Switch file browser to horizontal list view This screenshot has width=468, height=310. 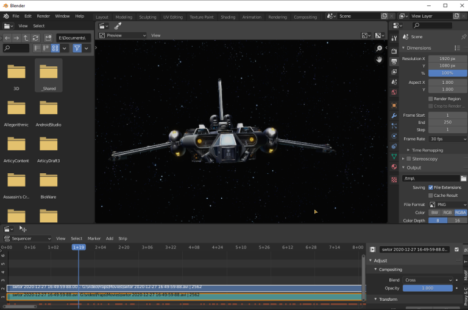click(46, 48)
